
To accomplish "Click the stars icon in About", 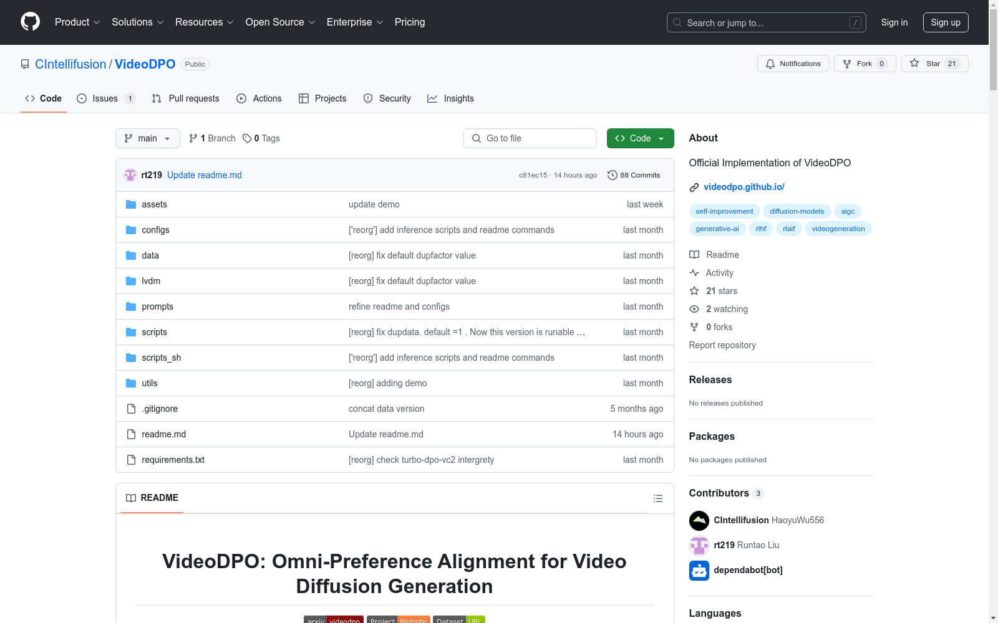I will [694, 291].
